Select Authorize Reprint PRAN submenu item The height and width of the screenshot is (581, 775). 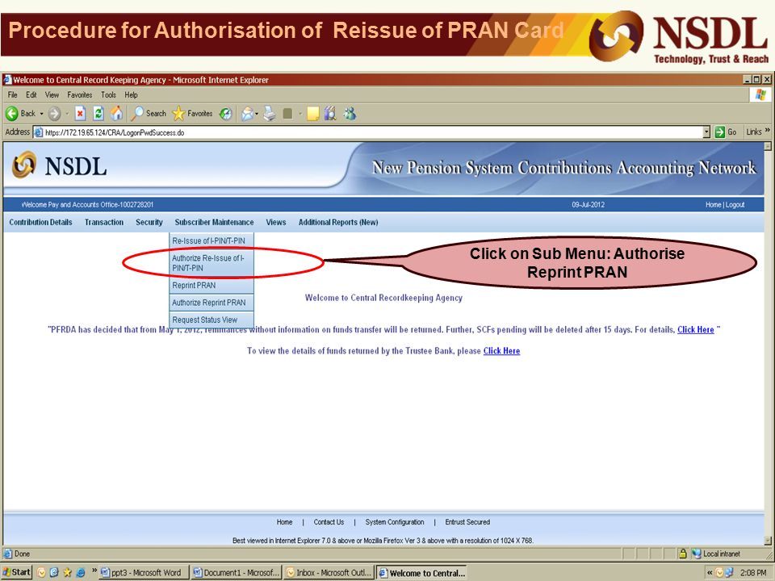[212, 303]
